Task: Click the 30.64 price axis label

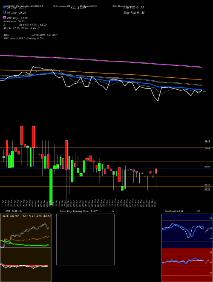Action: (x=207, y=148)
